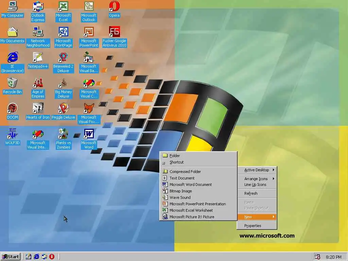This screenshot has width=348, height=261.
Task: Open Microsoft Visual Basic shortcut
Action: pos(89,63)
